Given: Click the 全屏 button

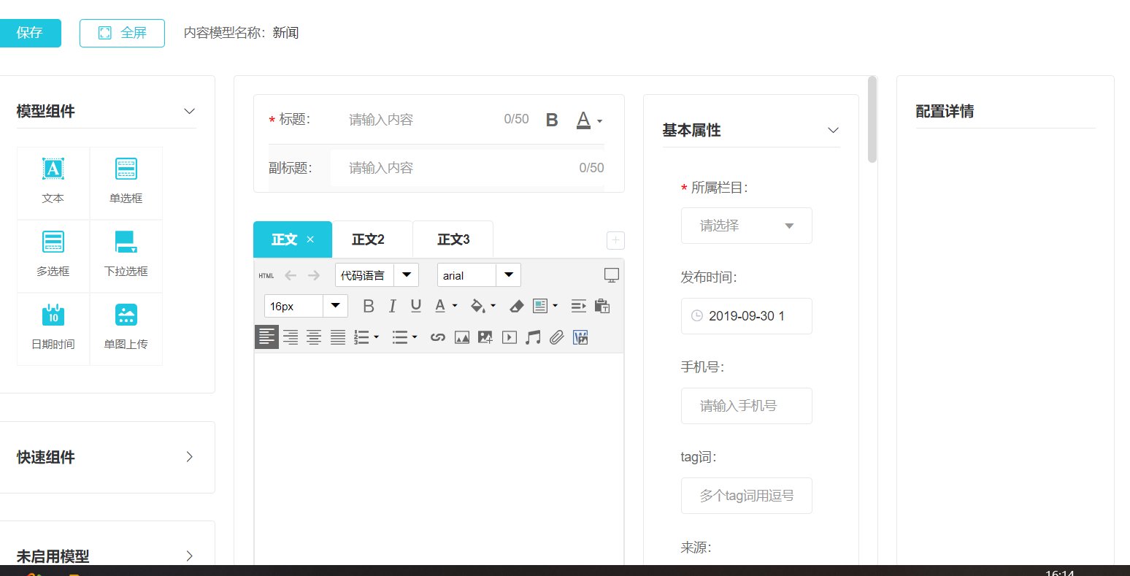Looking at the screenshot, I should (122, 33).
